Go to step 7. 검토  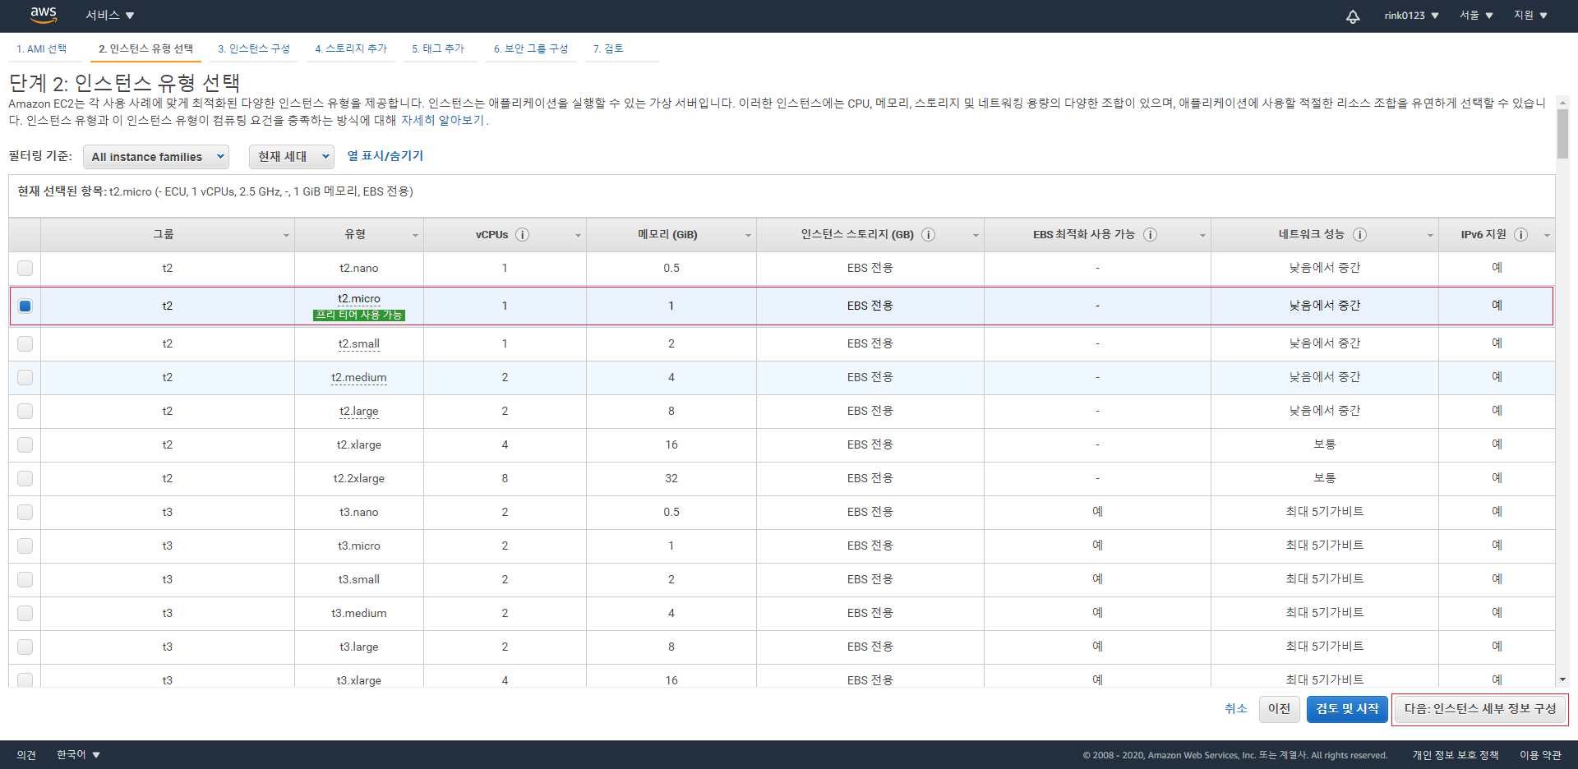[608, 48]
